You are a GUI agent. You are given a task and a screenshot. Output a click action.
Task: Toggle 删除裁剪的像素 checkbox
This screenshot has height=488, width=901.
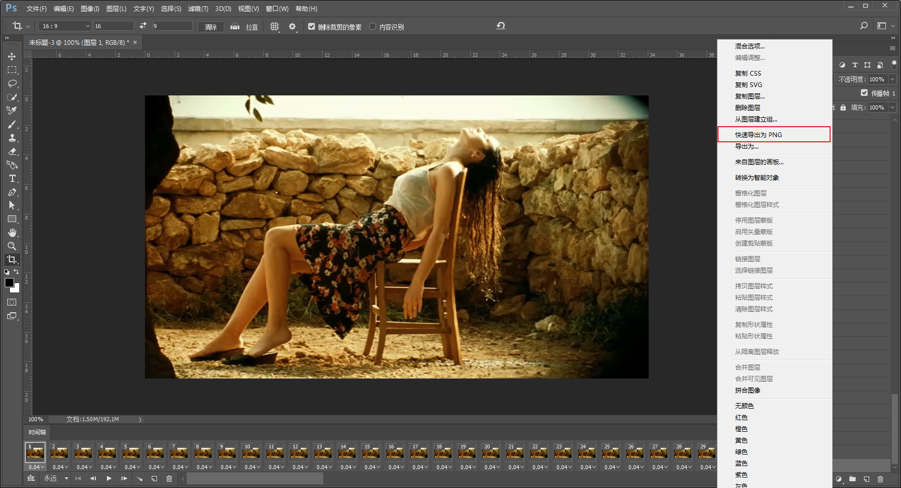tap(312, 27)
